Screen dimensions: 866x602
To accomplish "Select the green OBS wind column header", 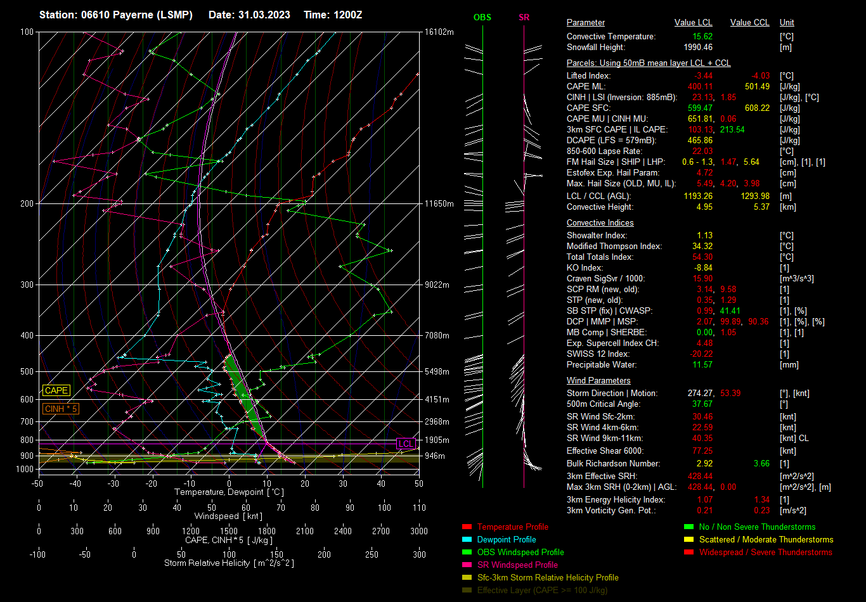I will tap(482, 18).
